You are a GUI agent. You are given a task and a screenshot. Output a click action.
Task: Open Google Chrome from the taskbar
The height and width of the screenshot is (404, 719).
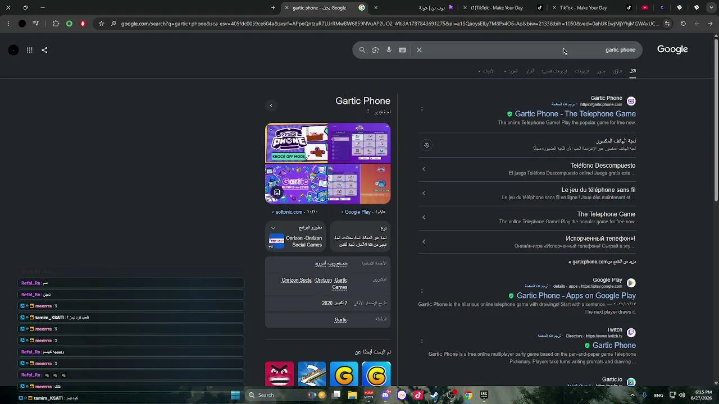[x=467, y=395]
